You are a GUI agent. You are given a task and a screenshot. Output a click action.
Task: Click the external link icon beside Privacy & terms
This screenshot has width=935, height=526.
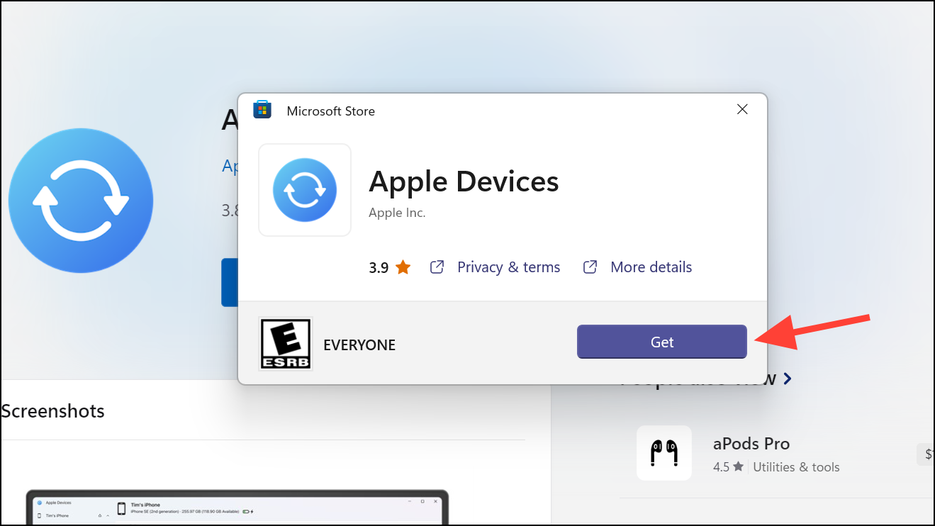436,267
